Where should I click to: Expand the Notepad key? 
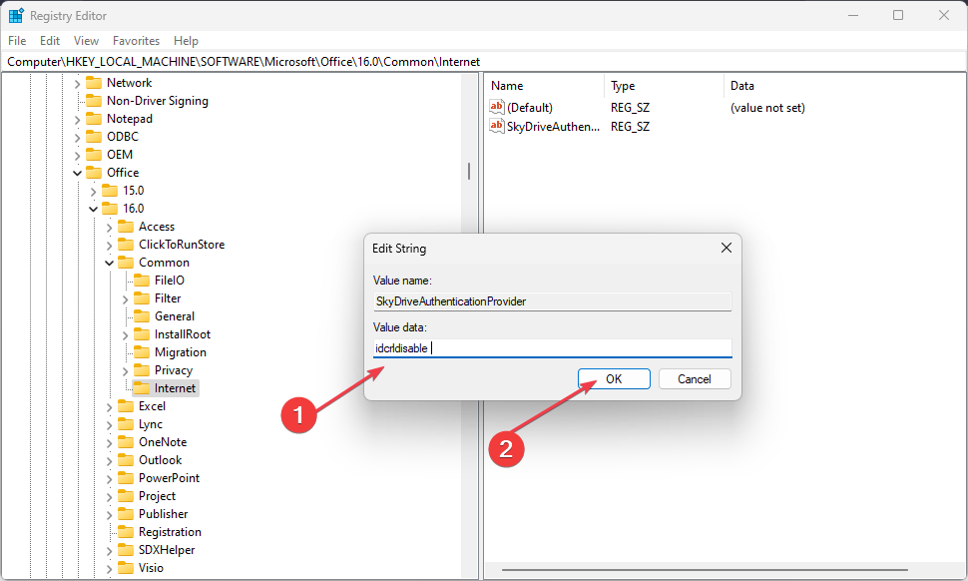(x=77, y=119)
